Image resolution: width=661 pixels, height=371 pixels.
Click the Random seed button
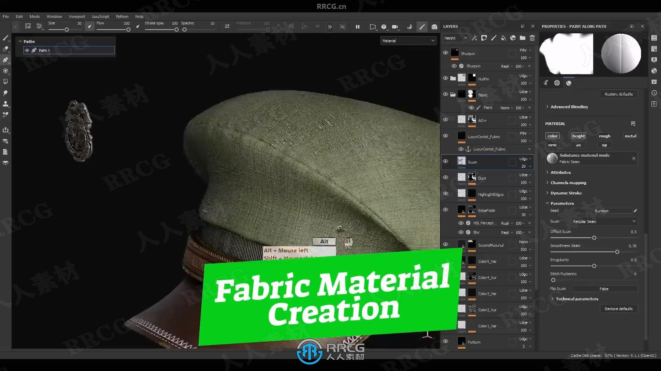(x=601, y=211)
